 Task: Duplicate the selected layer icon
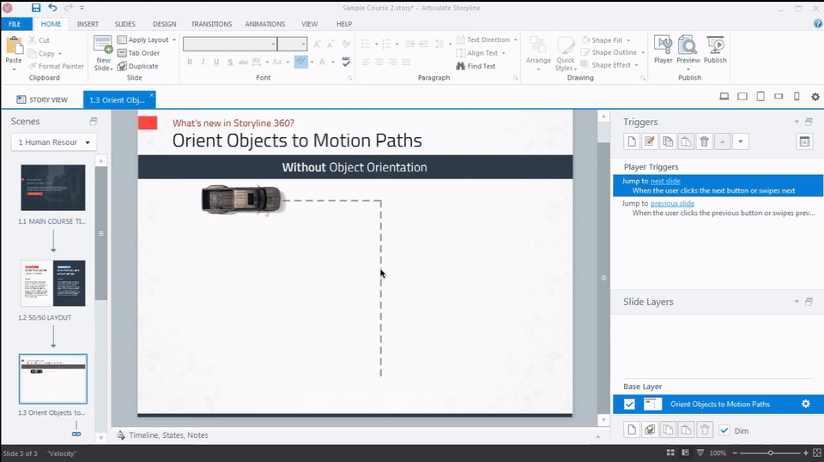650,430
